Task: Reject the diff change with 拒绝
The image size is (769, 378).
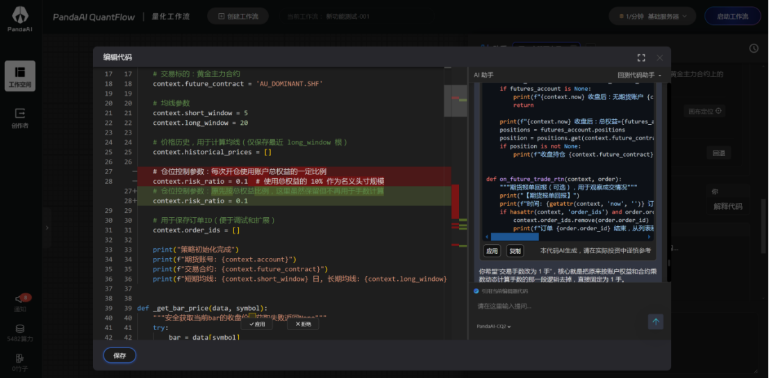Action: pos(303,324)
